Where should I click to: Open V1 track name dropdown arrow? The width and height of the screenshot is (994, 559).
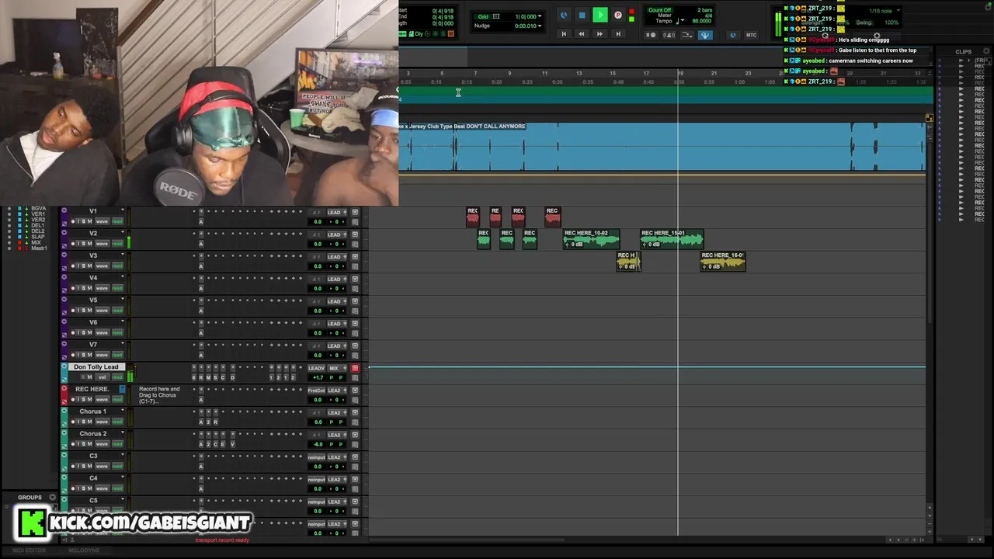point(122,210)
